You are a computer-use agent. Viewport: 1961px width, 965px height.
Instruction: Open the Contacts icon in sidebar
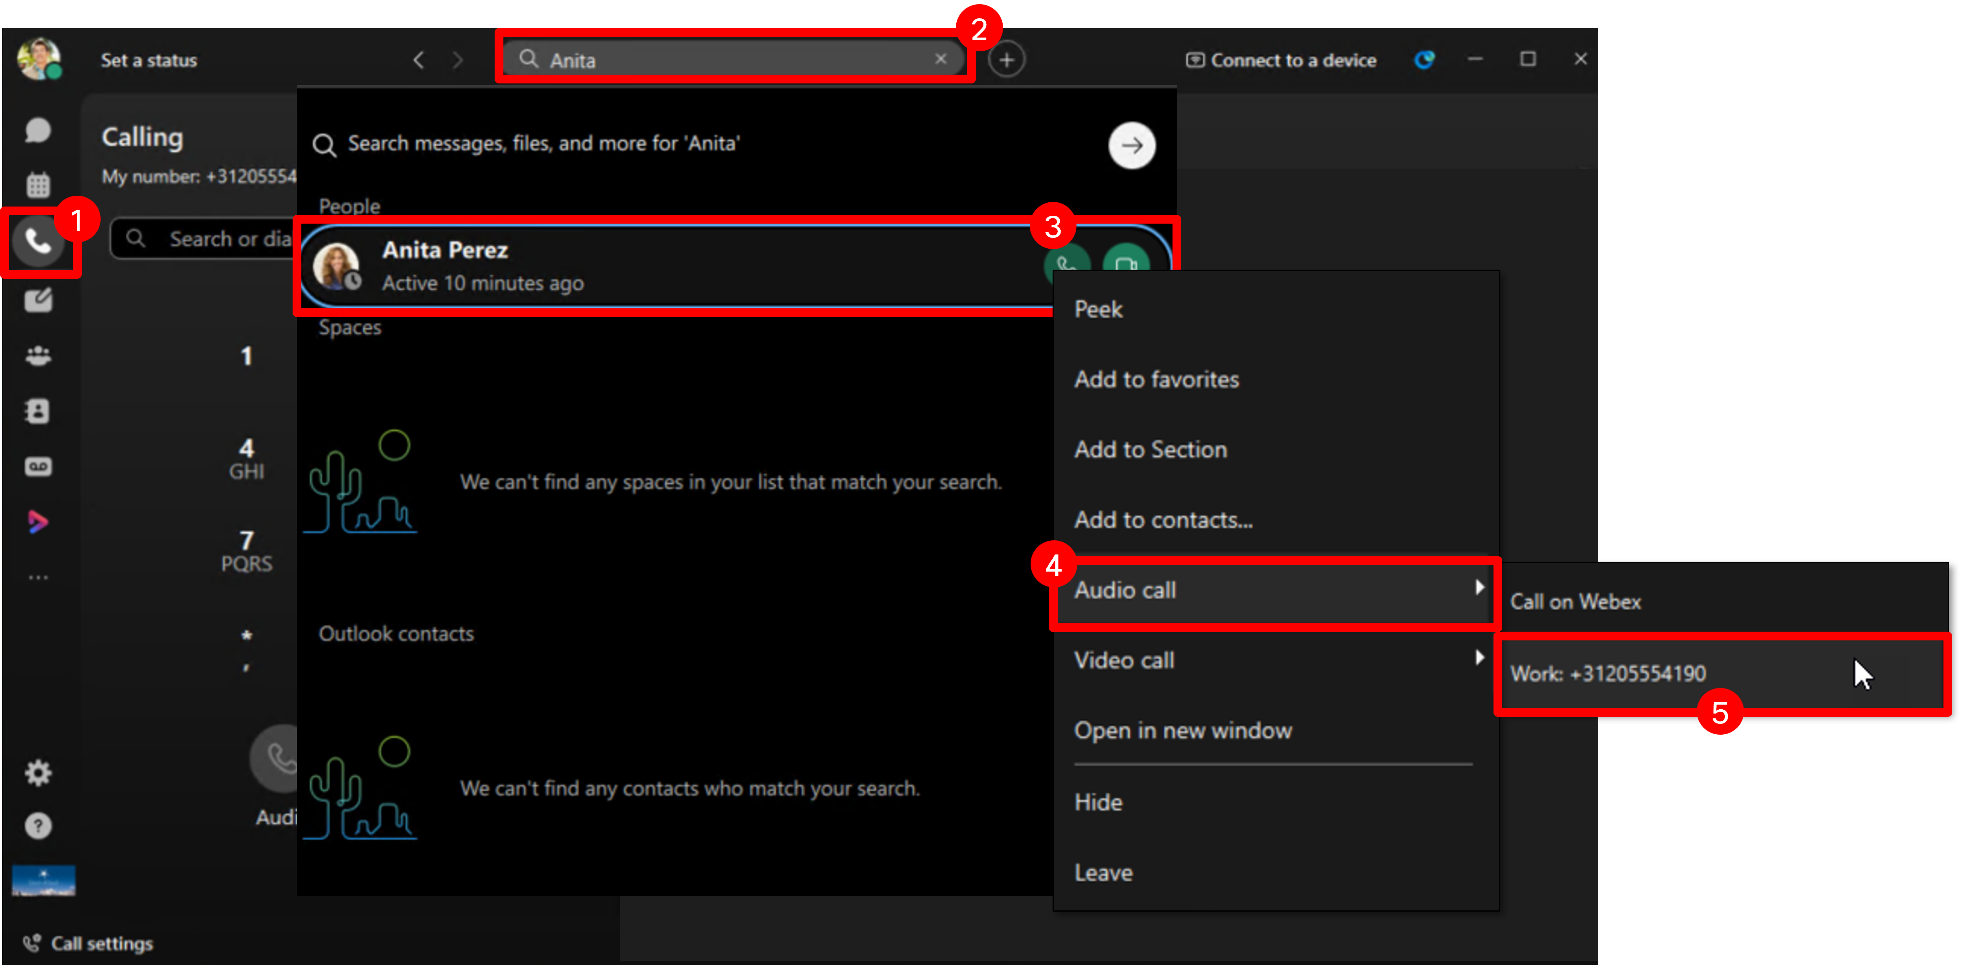(x=37, y=411)
